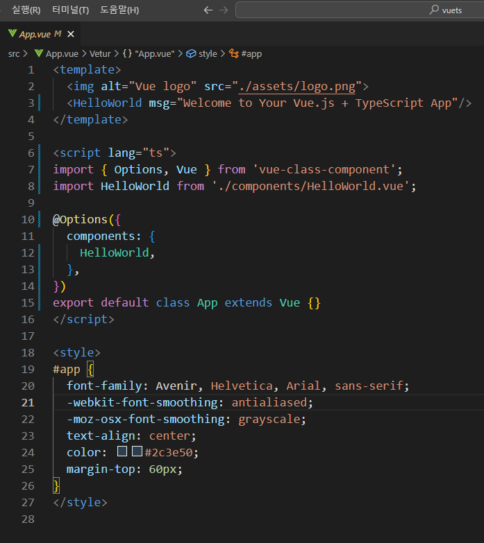Viewport: 484px width, 543px height.
Task: Click 'export default class App' line
Action: point(135,302)
